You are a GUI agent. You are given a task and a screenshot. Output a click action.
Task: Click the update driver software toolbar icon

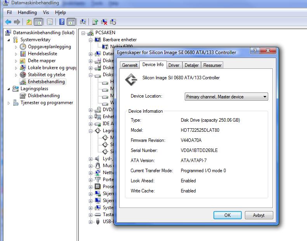click(95, 22)
